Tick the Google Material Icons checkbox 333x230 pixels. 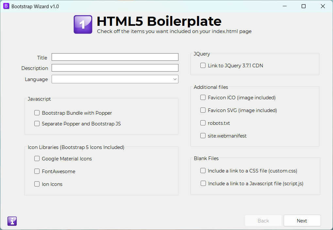tap(37, 159)
